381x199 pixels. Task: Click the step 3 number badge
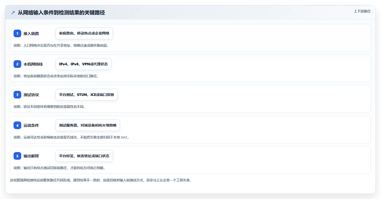point(17,95)
